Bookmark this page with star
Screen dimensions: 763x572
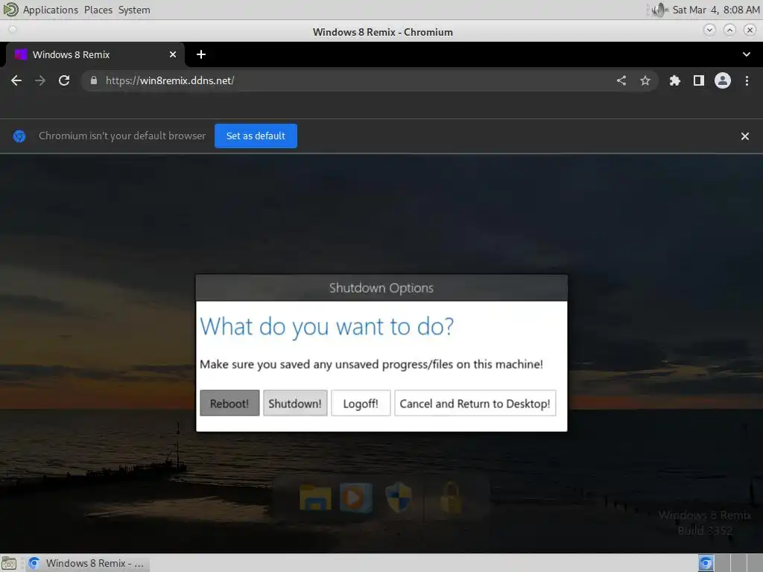coord(645,80)
